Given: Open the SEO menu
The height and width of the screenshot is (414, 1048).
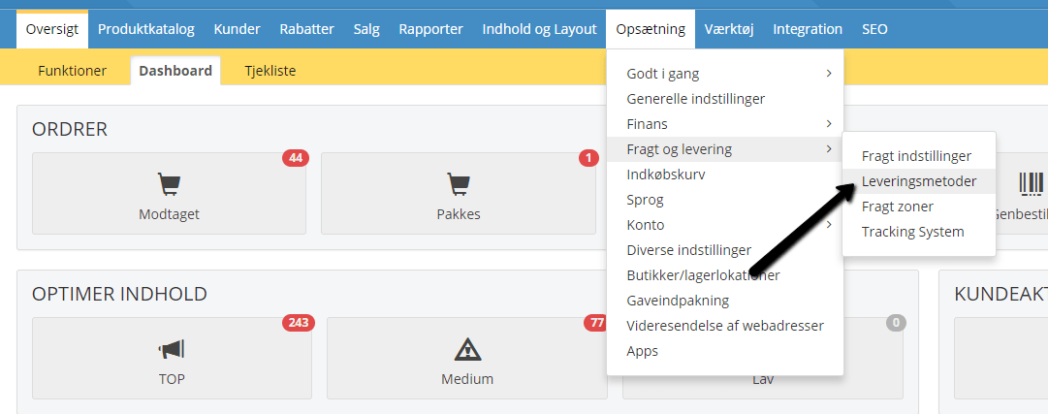Looking at the screenshot, I should click(x=874, y=29).
